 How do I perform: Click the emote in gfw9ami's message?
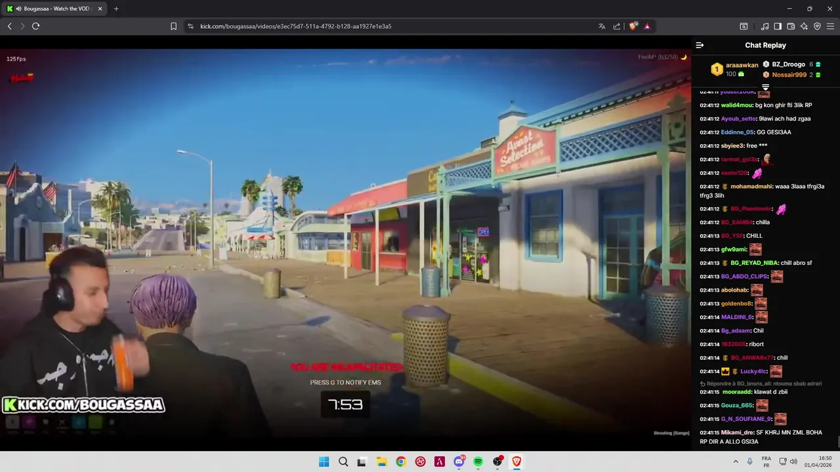click(x=755, y=250)
